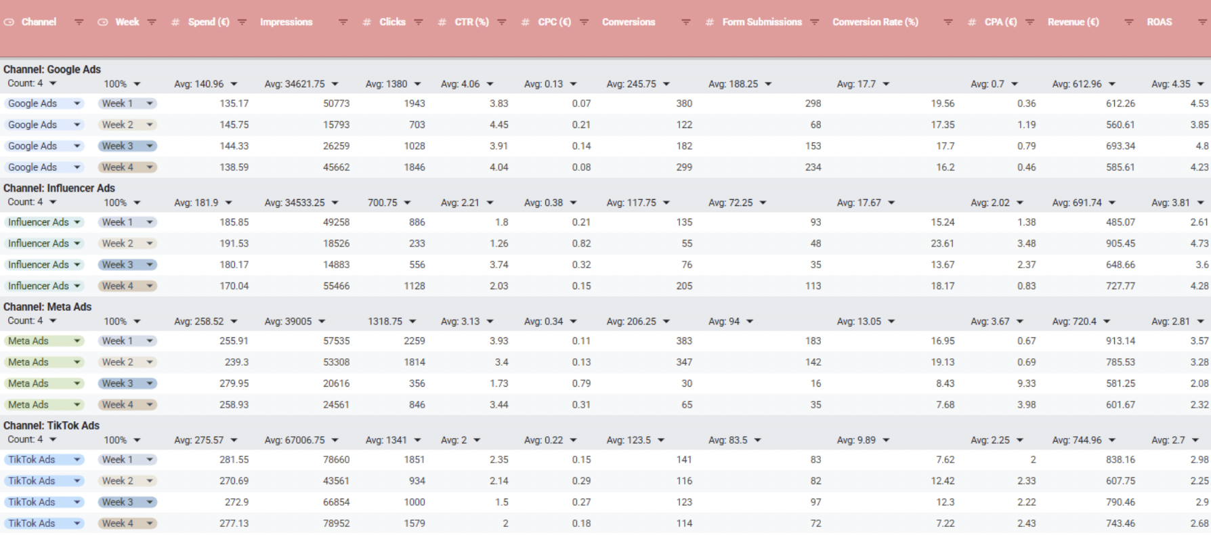Open Meta Ads channel chip in Week 3 row
This screenshot has width=1211, height=535.
coord(44,383)
